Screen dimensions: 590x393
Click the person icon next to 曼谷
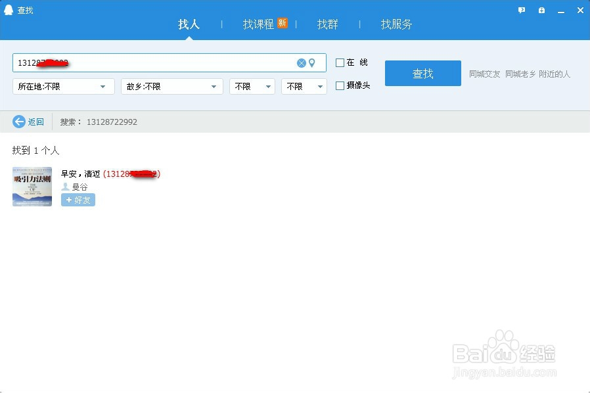[65, 186]
